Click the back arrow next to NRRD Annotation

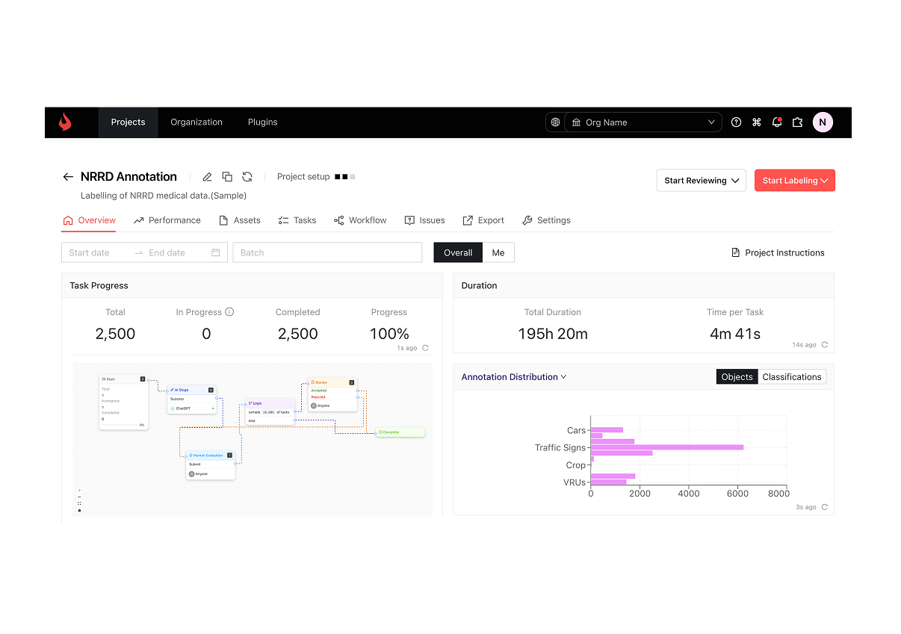68,176
